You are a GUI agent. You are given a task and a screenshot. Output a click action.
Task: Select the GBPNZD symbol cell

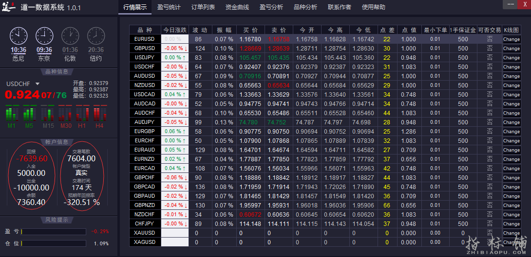pos(145,206)
